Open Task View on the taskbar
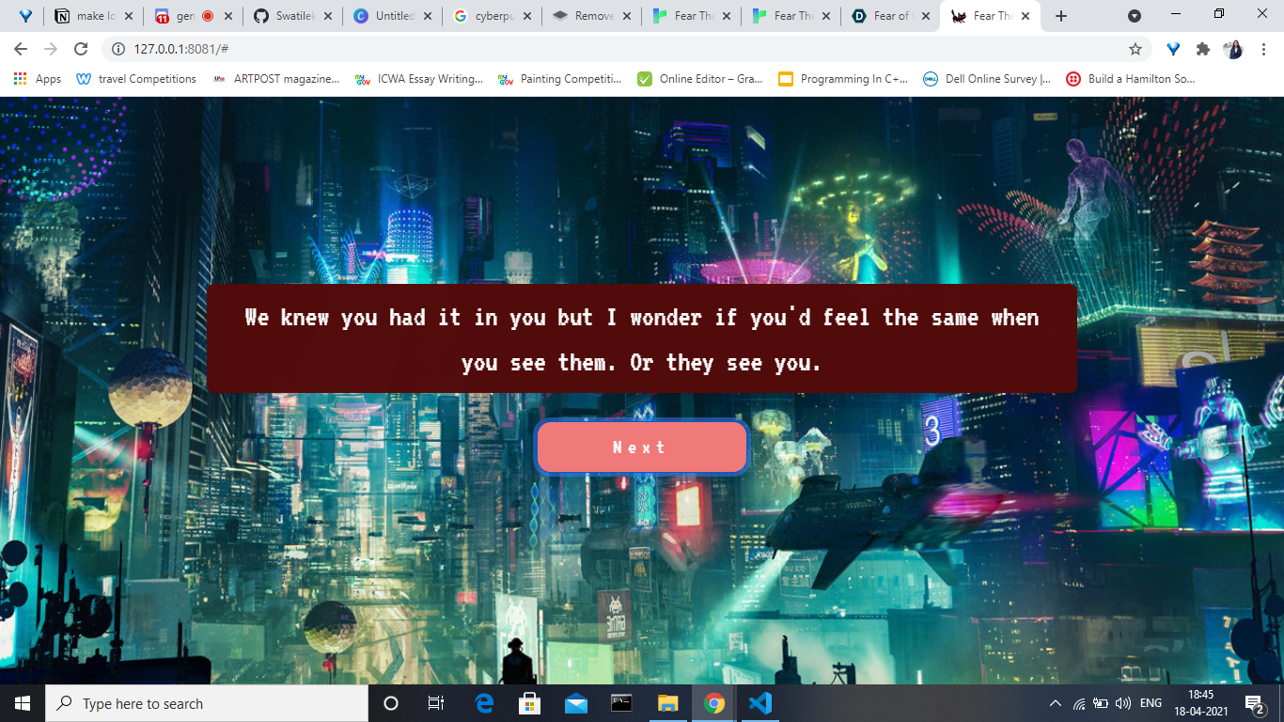Viewport: 1284px width, 722px height. click(436, 703)
